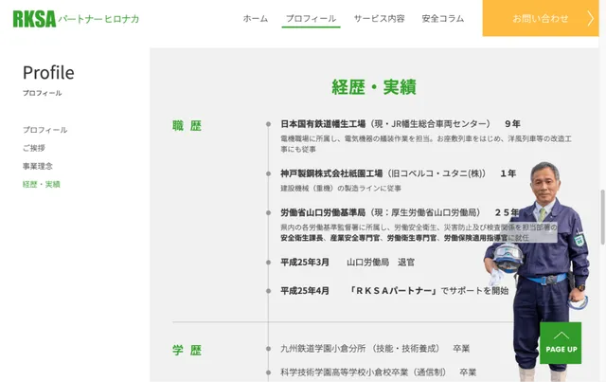
Task: Click the 九州鉄道学園小倉分所 education entry
Action: [x=375, y=349]
